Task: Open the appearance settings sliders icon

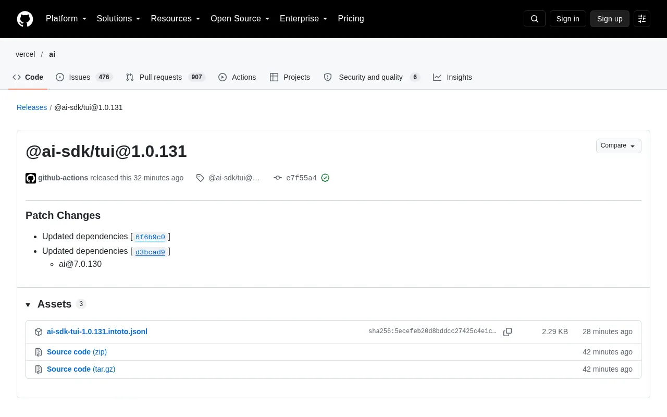Action: coord(642,19)
